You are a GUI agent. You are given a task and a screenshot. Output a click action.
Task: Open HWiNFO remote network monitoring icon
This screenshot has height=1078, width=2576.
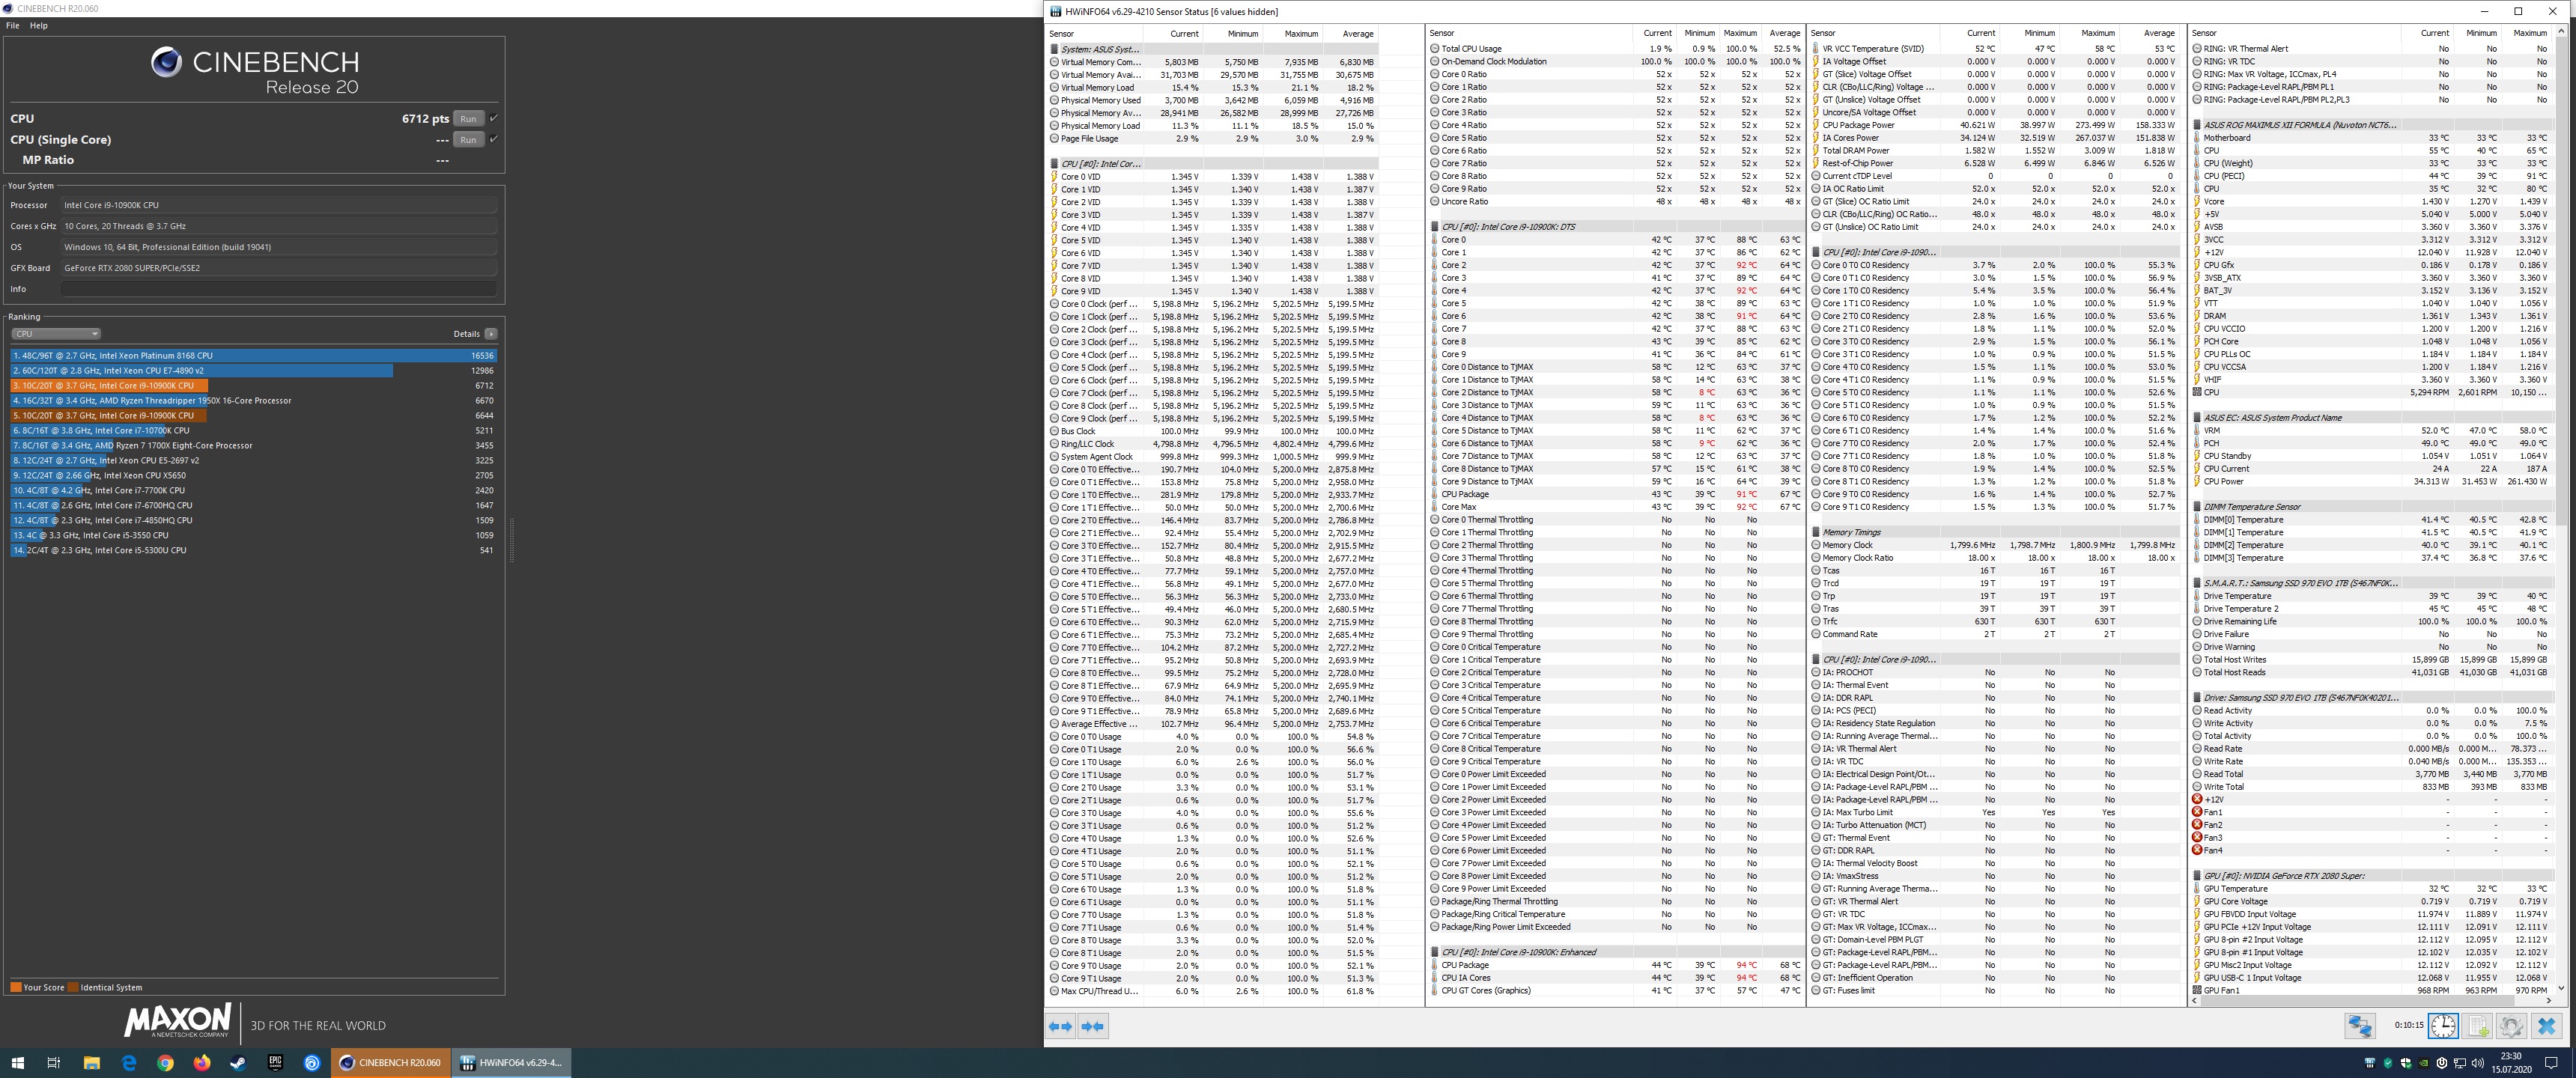pos(2360,1026)
